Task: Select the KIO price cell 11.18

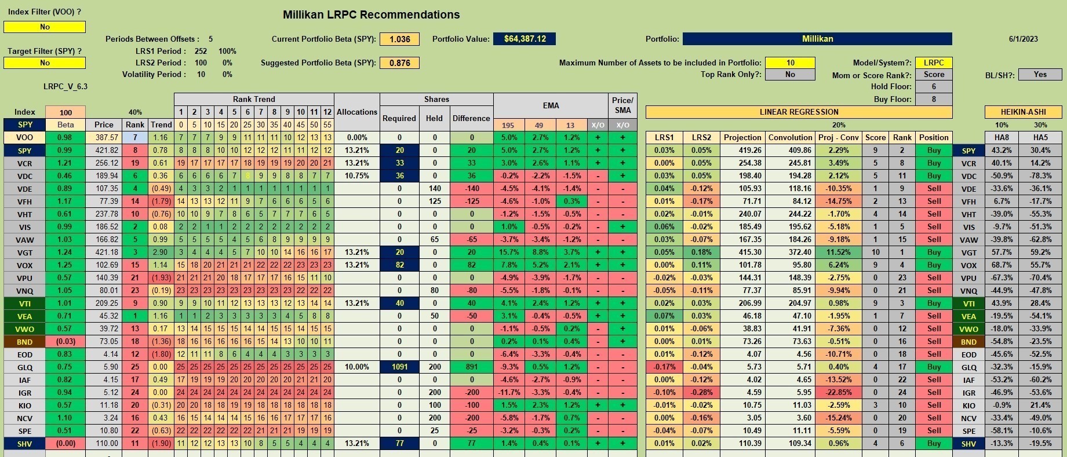Action: pos(104,405)
